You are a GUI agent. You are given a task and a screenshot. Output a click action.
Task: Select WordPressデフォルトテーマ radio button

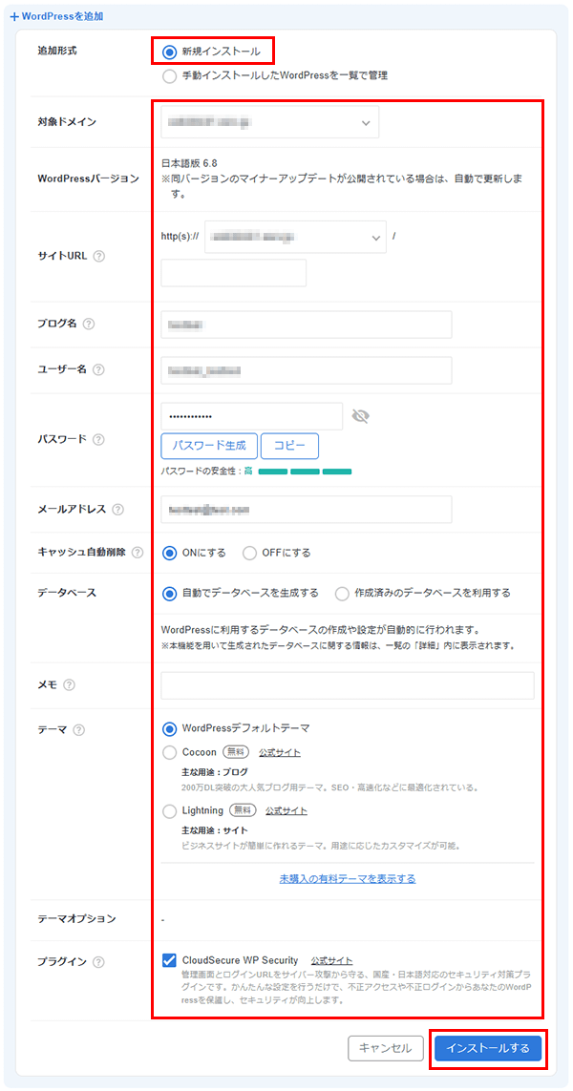[x=169, y=728]
